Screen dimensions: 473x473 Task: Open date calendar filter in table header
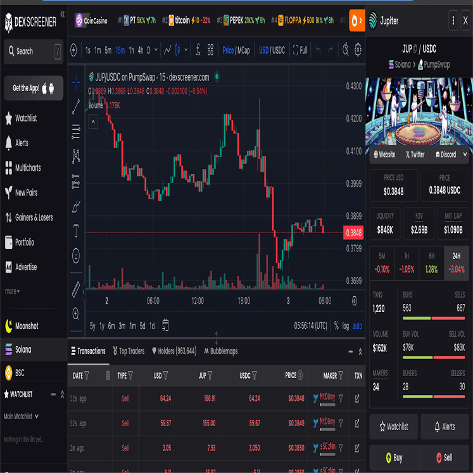click(x=108, y=375)
